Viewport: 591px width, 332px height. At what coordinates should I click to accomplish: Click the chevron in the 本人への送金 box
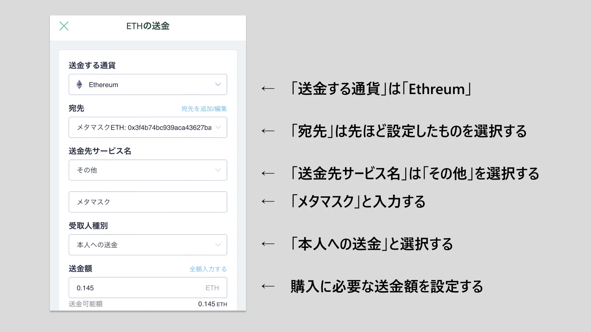tap(218, 245)
